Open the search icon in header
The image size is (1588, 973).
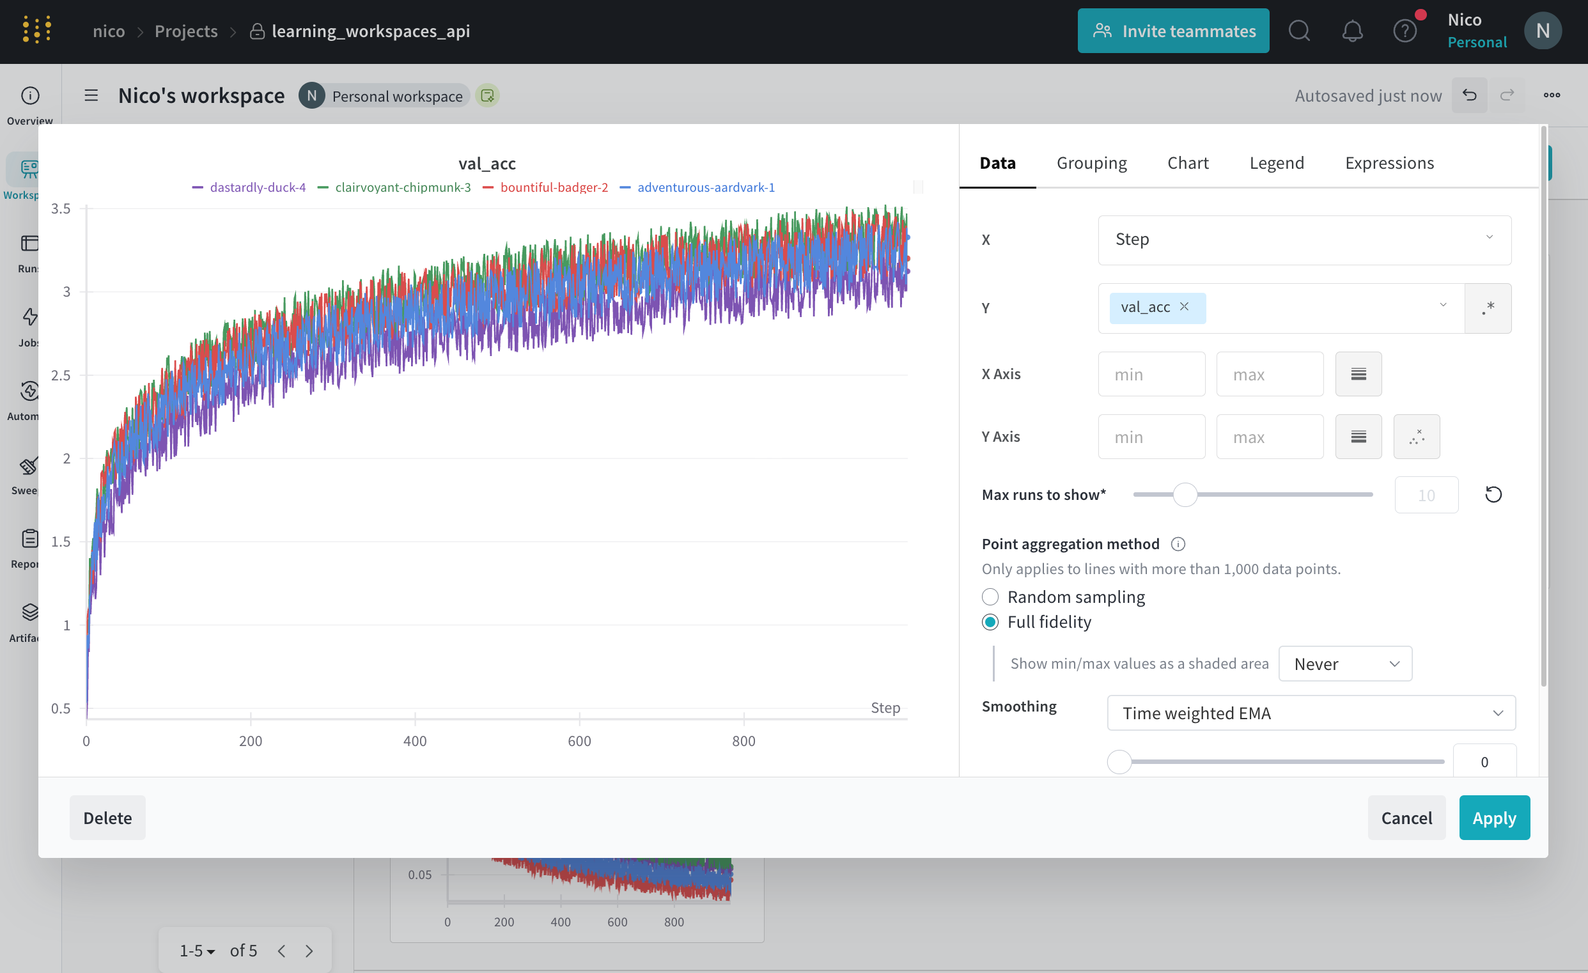coord(1298,31)
